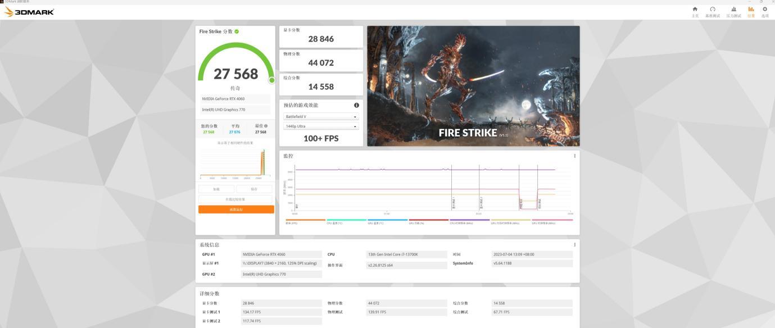Open the system information three-dot menu
The width and height of the screenshot is (775, 328).
coord(574,244)
